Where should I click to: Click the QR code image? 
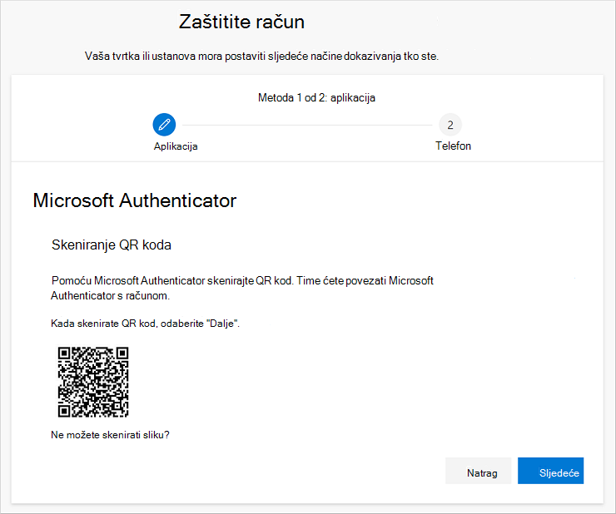click(x=93, y=382)
